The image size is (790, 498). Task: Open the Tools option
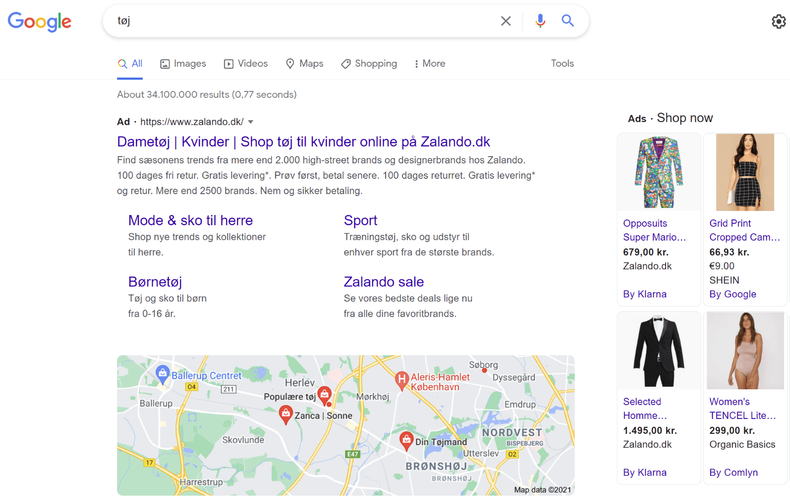click(562, 63)
